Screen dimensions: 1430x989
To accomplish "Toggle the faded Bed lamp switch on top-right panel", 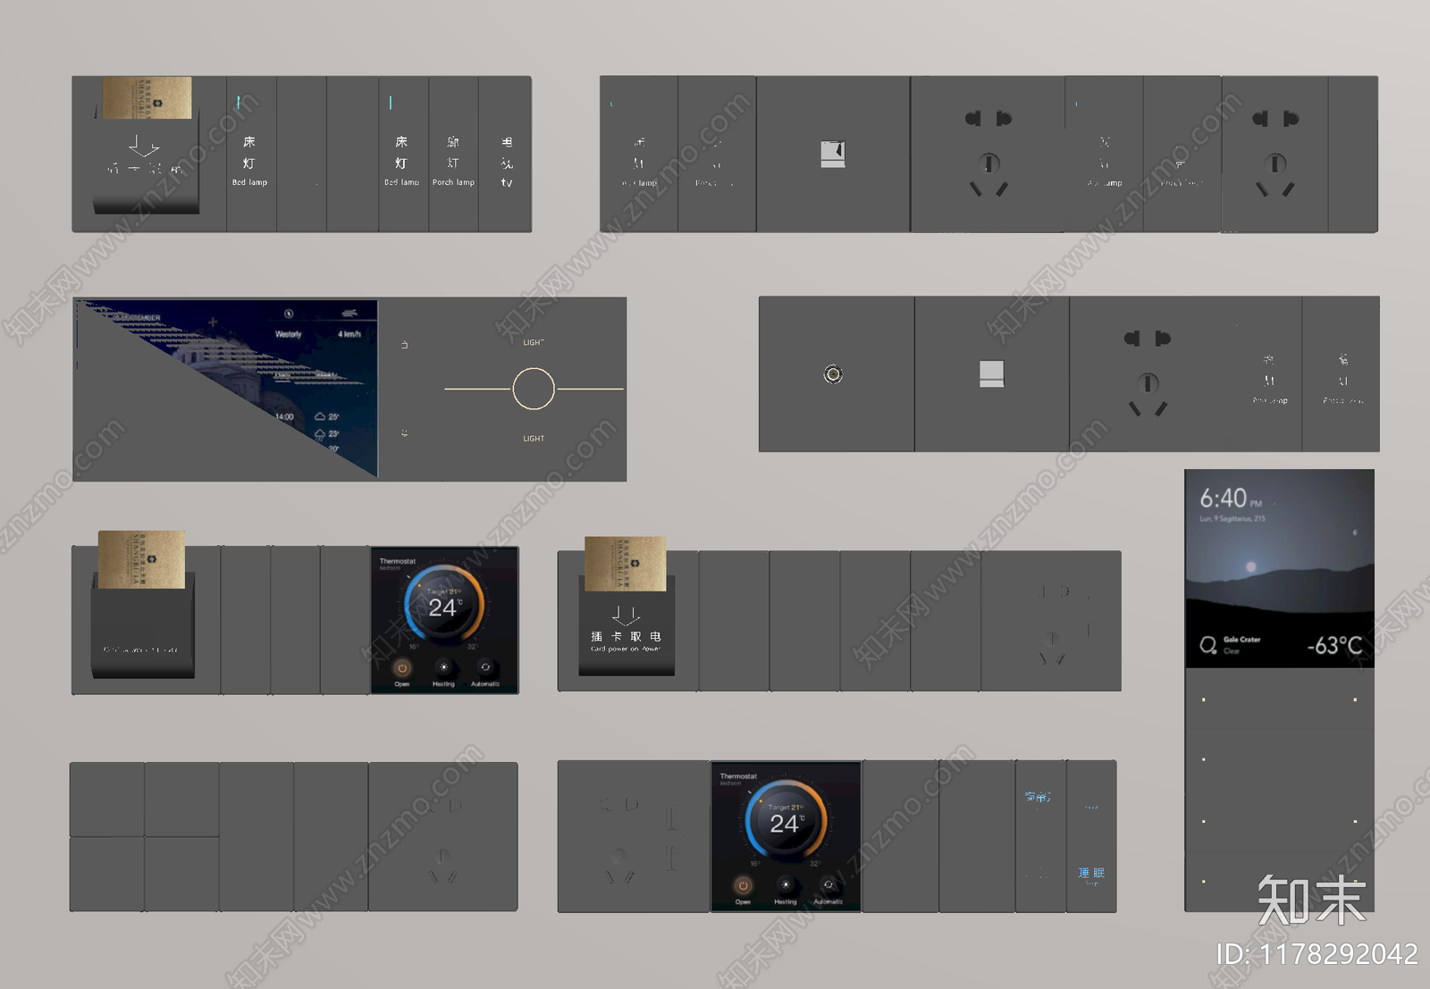I will [x=639, y=155].
